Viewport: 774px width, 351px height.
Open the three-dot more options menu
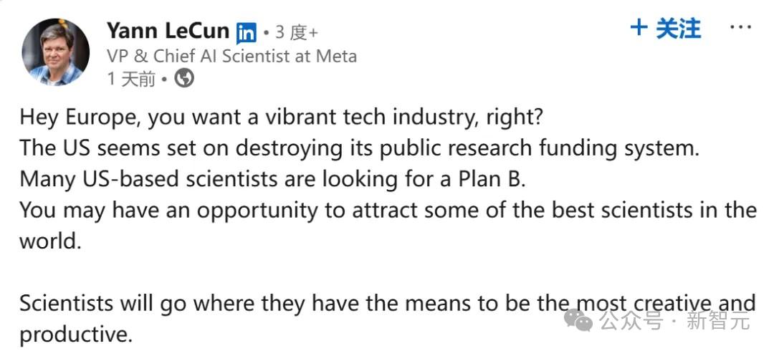(x=740, y=28)
